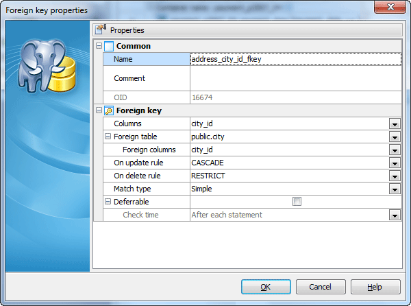Open the Foreign columns dropdown

[395, 150]
